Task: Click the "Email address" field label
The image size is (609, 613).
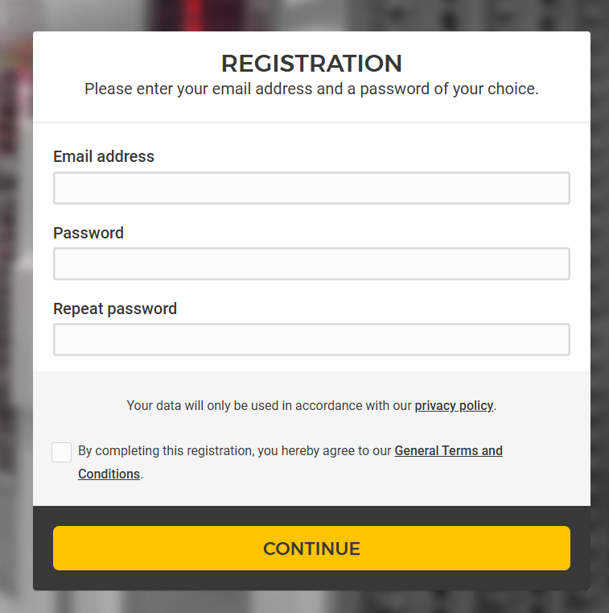Action: [104, 157]
